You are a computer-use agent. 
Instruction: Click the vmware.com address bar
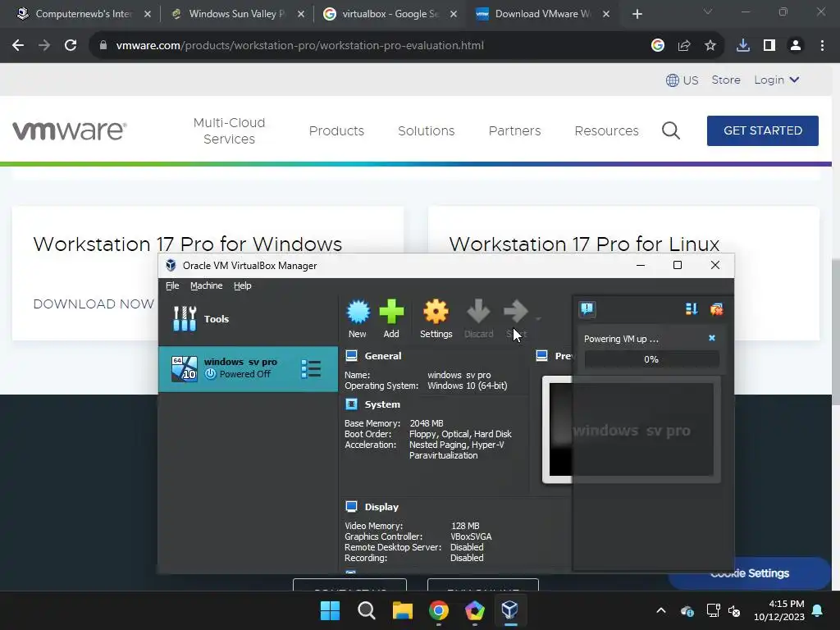pyautogui.click(x=370, y=46)
